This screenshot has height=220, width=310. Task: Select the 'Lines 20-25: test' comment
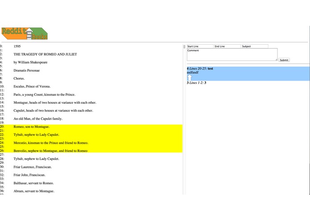point(248,73)
